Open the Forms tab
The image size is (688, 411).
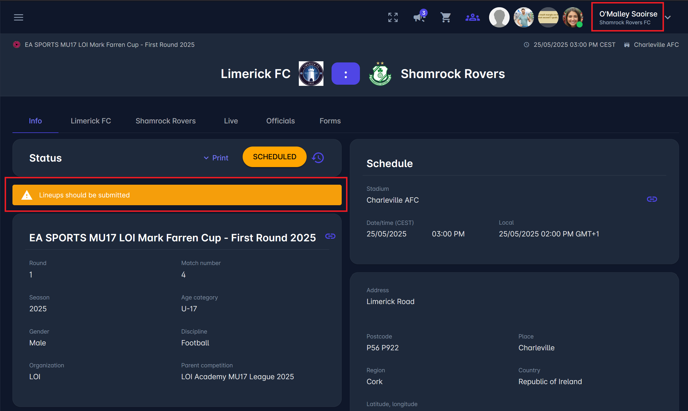[330, 121]
